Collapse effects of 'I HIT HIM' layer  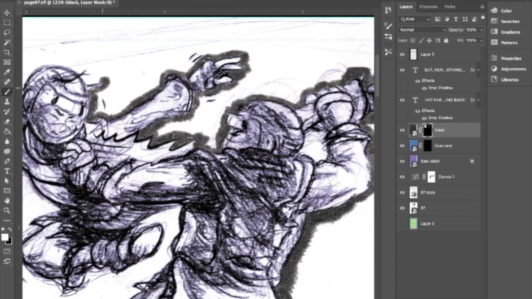point(478,100)
